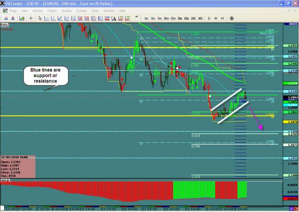Screen dimensions: 299x212
Task: Click the 'Blue lines are support' callout
Action: pyautogui.click(x=45, y=77)
